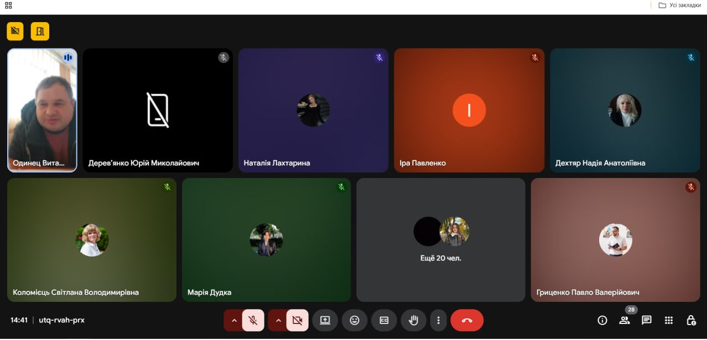The width and height of the screenshot is (707, 340).
Task: Open the emoji reactions panel
Action: tap(354, 320)
